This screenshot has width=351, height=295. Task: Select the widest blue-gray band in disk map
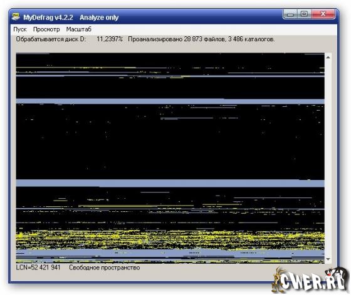pos(170,183)
